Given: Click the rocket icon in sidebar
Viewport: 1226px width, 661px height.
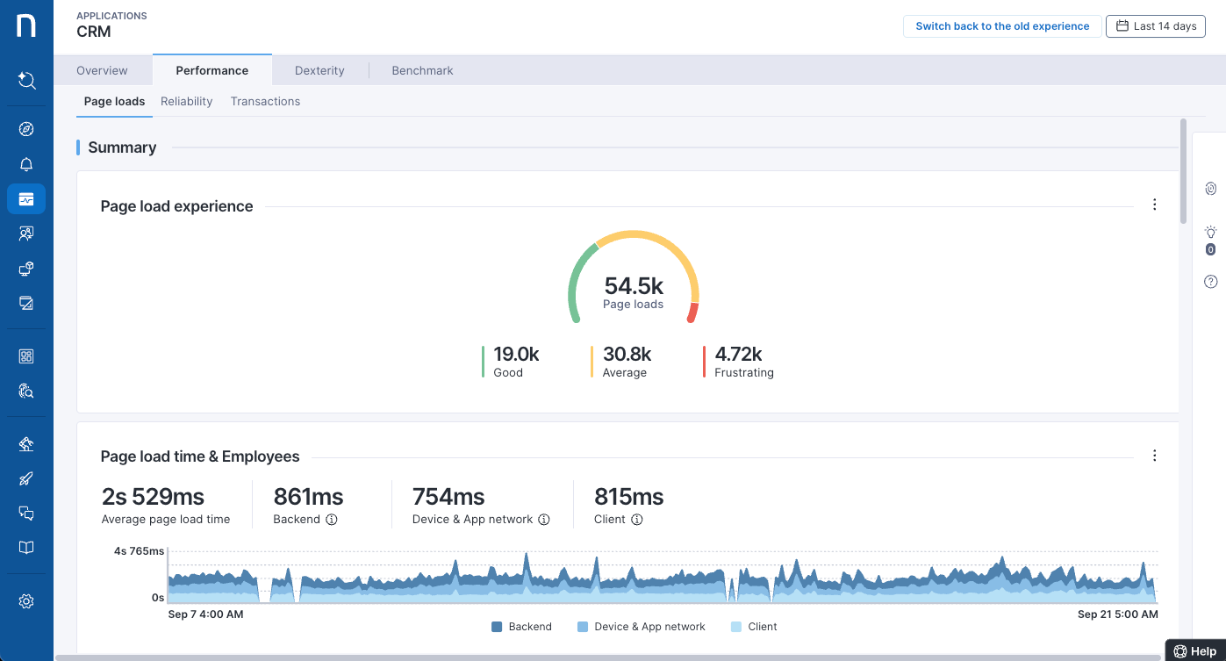Looking at the screenshot, I should pos(26,478).
